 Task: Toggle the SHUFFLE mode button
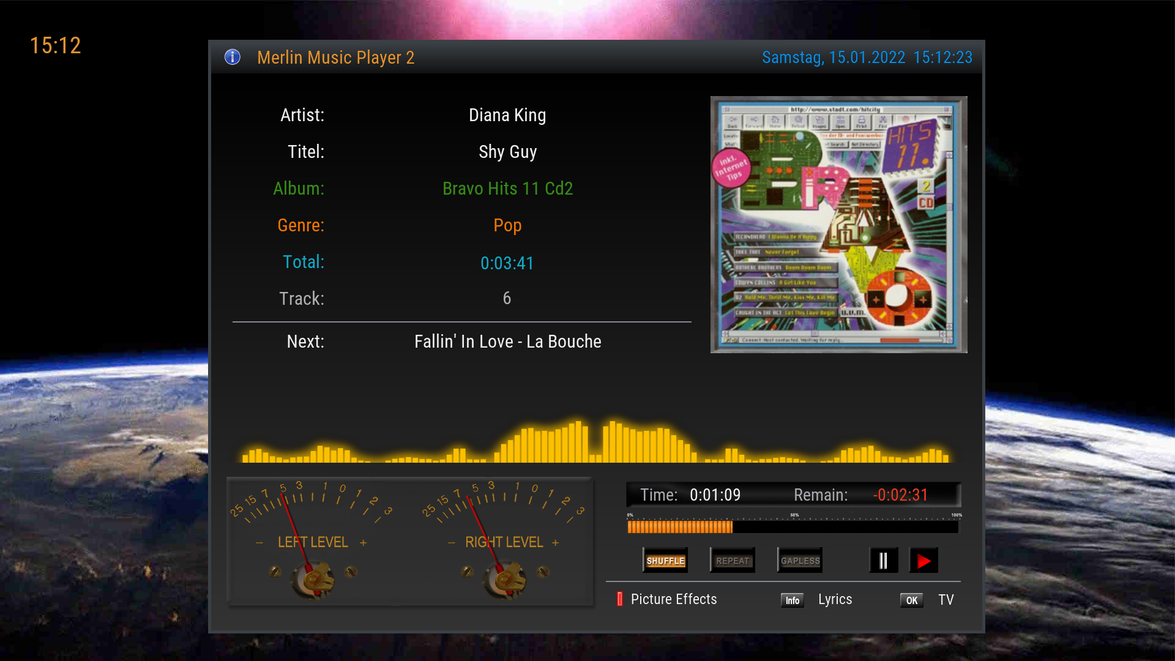(x=665, y=561)
